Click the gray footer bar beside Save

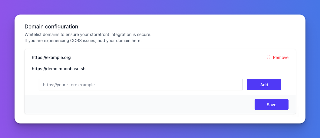[139, 104]
